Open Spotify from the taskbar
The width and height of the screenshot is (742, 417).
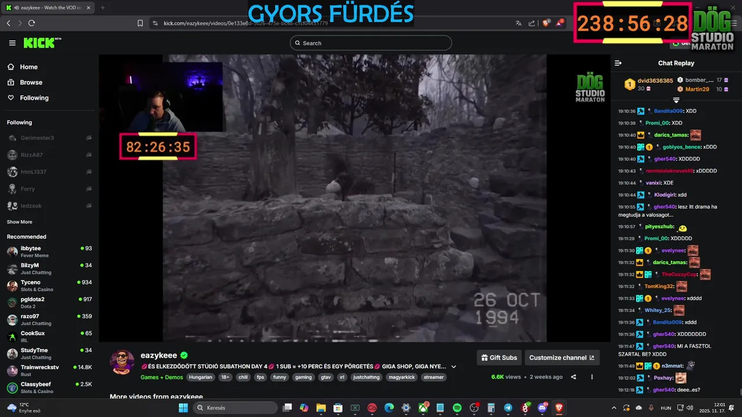(457, 408)
